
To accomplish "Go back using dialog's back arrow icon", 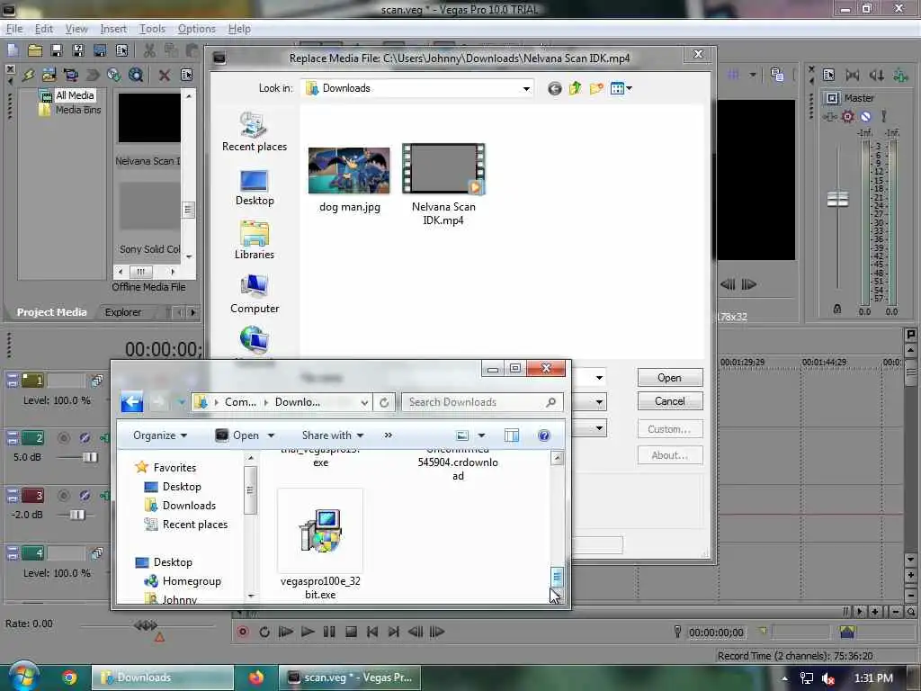I will (x=554, y=89).
